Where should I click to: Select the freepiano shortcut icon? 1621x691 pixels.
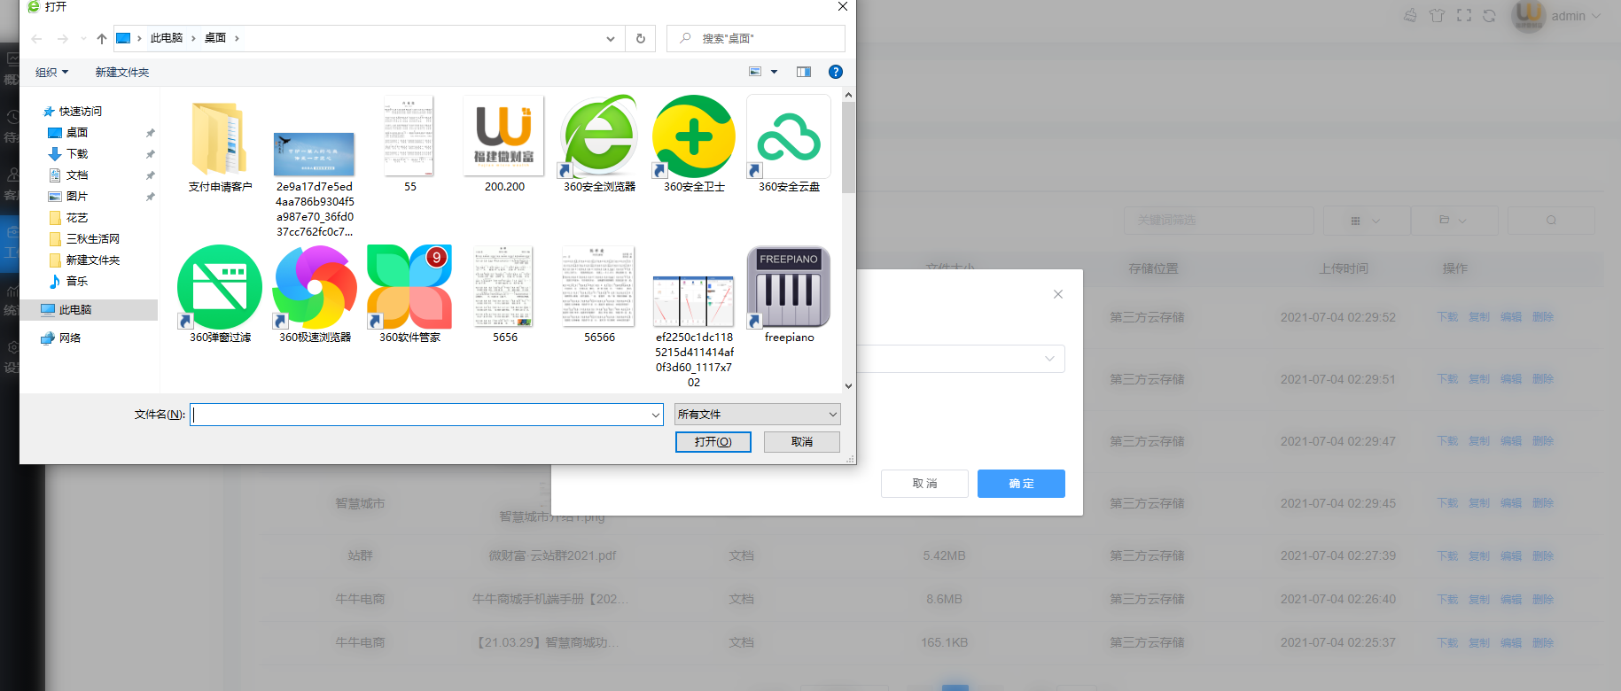(789, 287)
